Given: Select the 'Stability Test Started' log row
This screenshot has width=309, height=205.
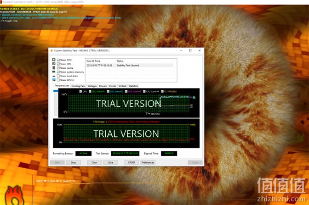Looking at the screenshot, I should pyautogui.click(x=129, y=65).
